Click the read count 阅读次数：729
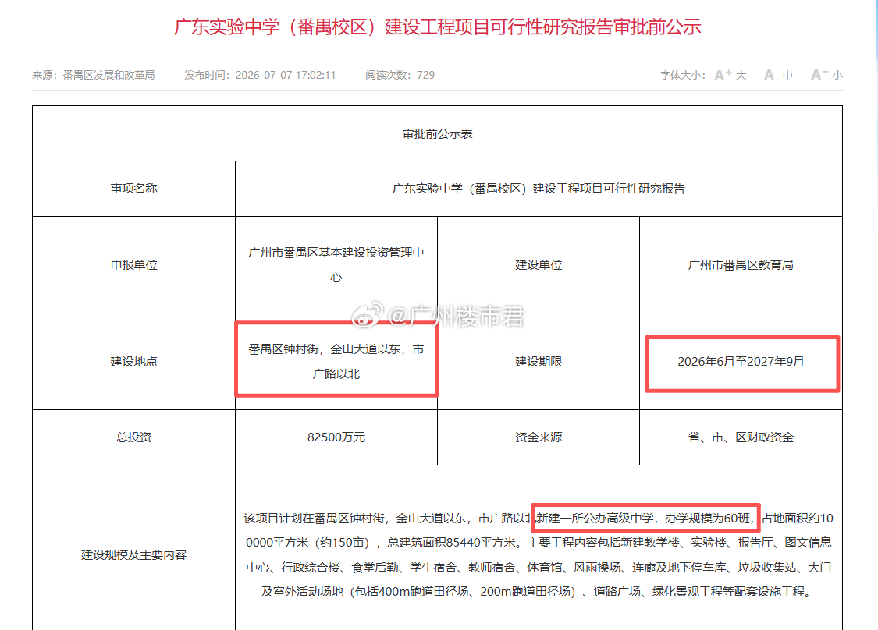The image size is (878, 630). (400, 75)
